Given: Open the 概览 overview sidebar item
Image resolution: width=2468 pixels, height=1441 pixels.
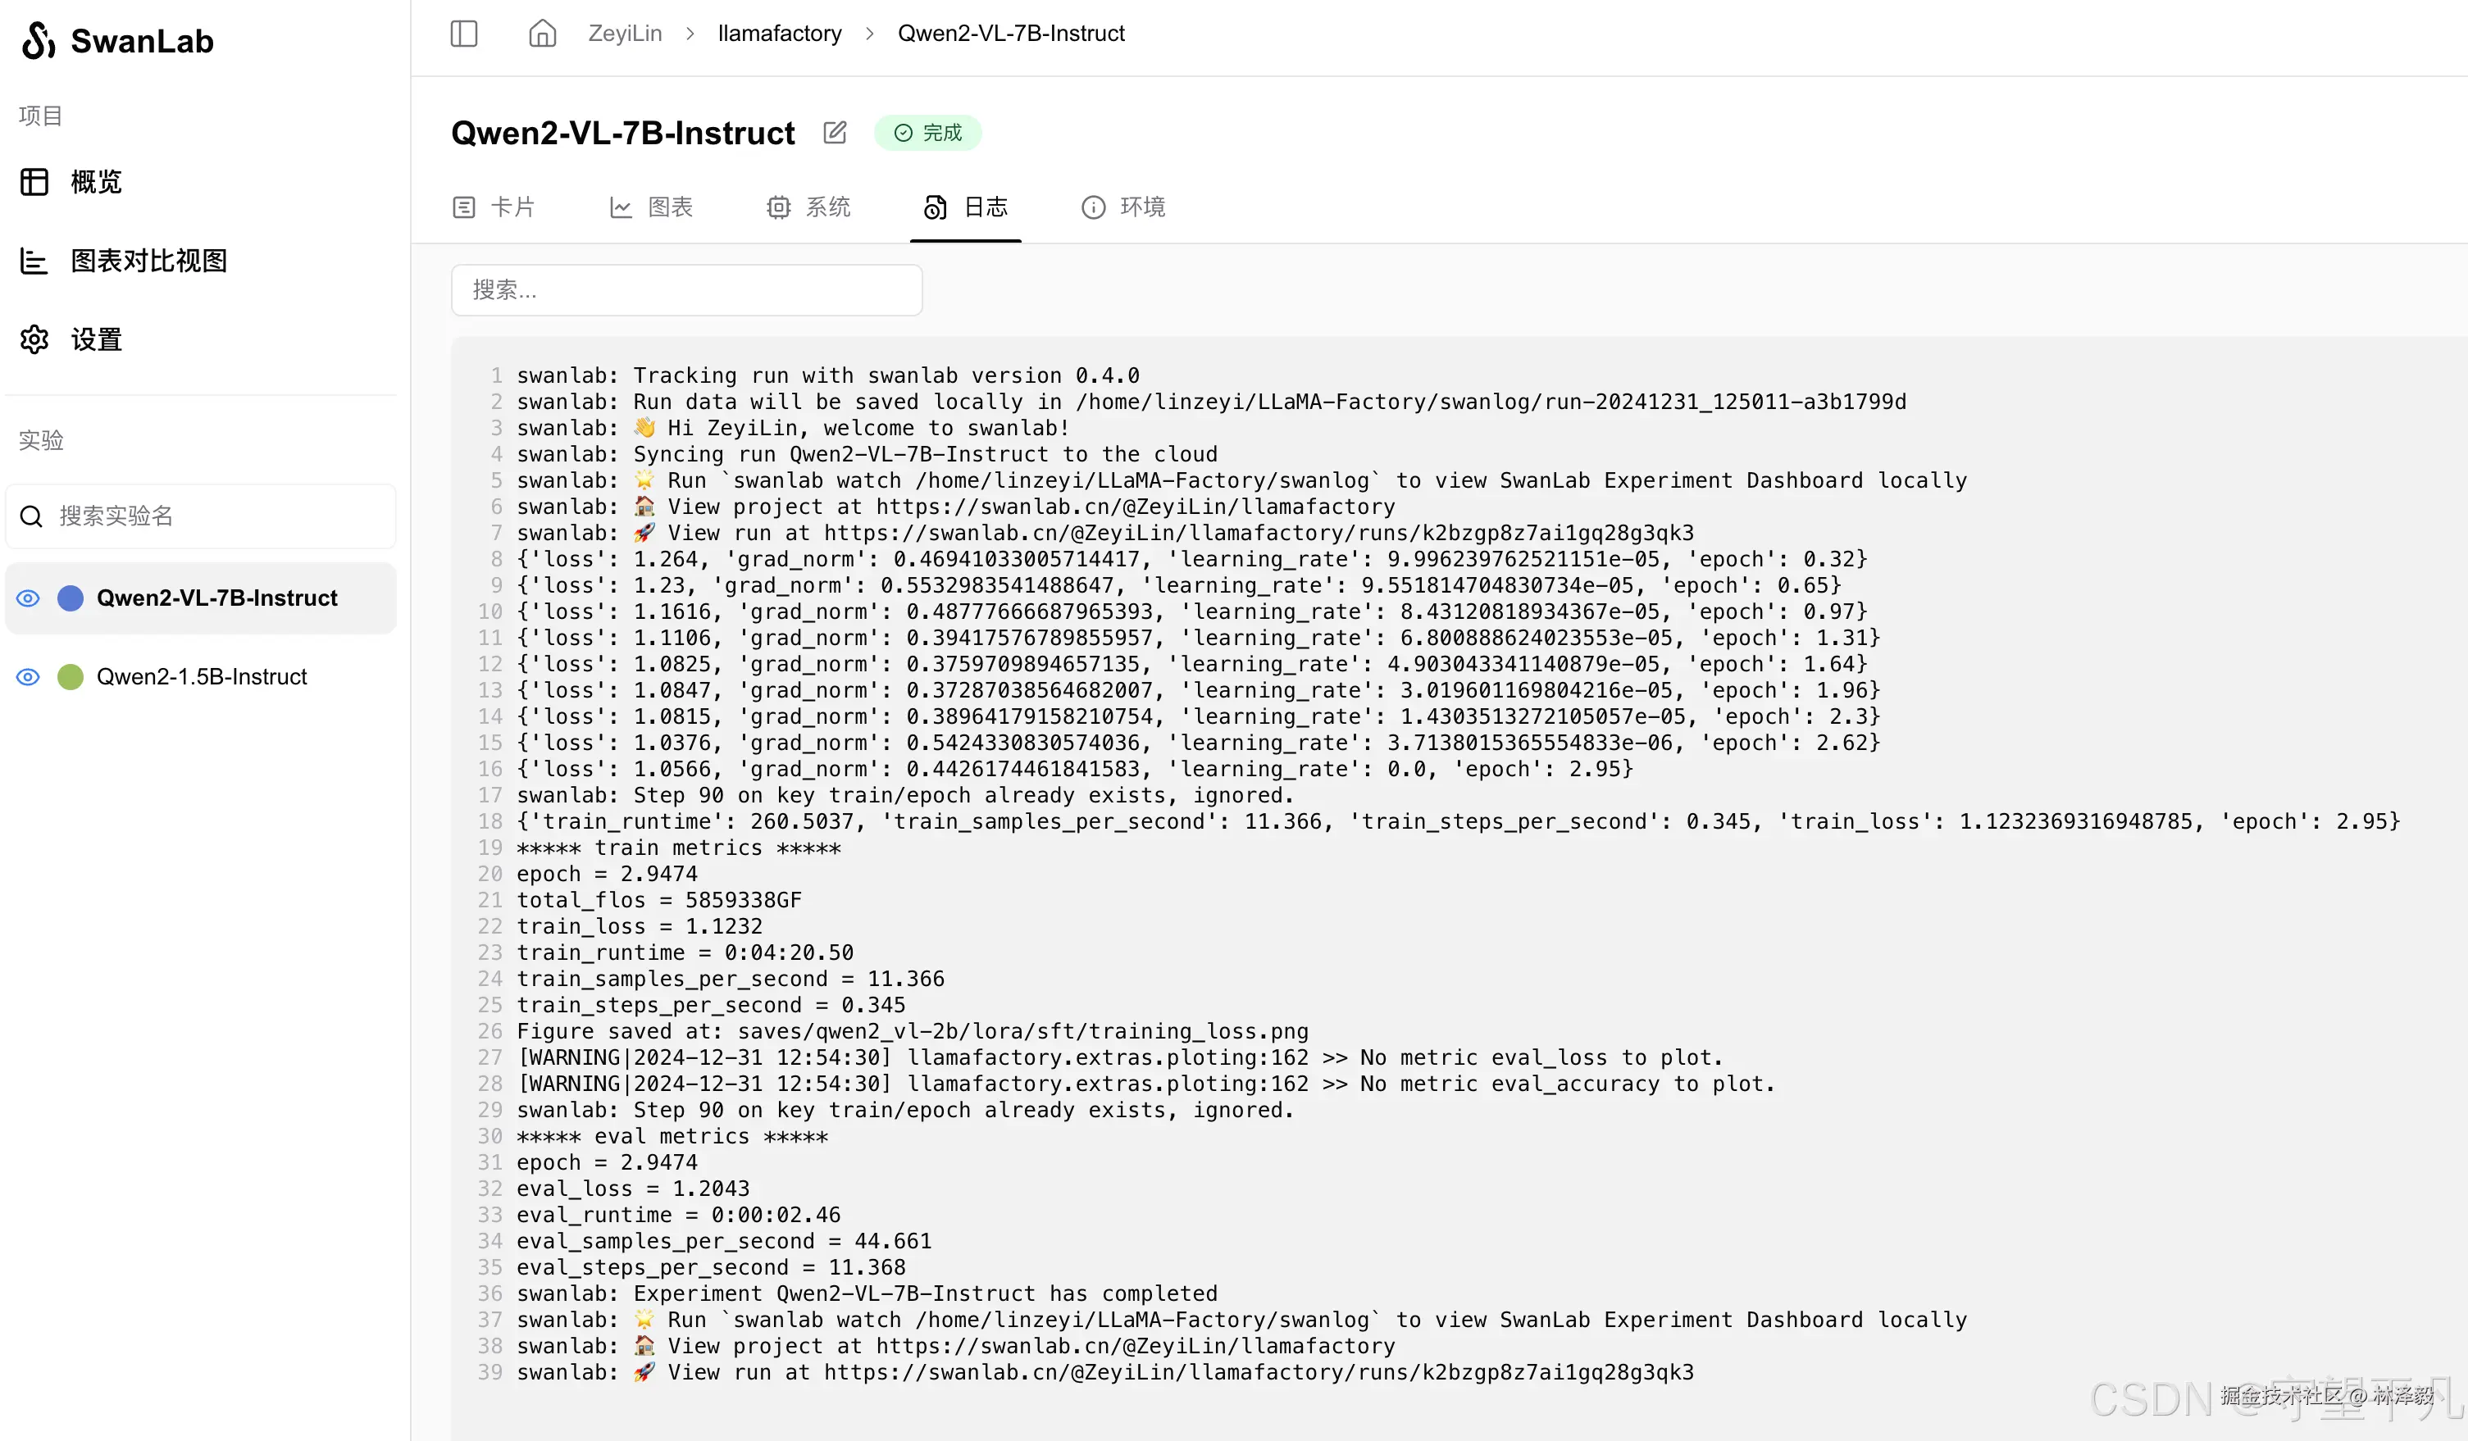Looking at the screenshot, I should pyautogui.click(x=95, y=182).
